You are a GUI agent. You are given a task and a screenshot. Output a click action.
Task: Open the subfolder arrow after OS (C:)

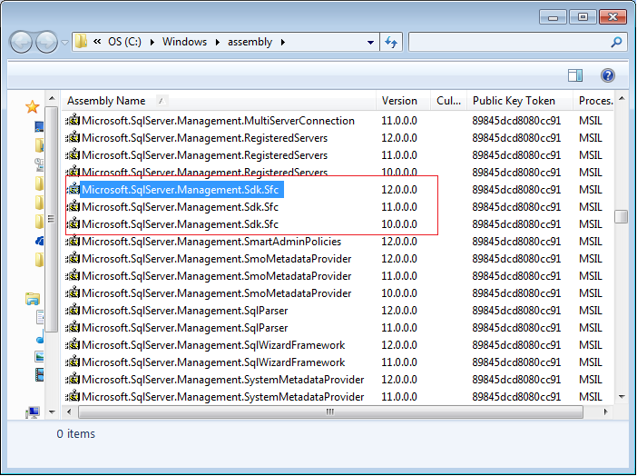[152, 43]
